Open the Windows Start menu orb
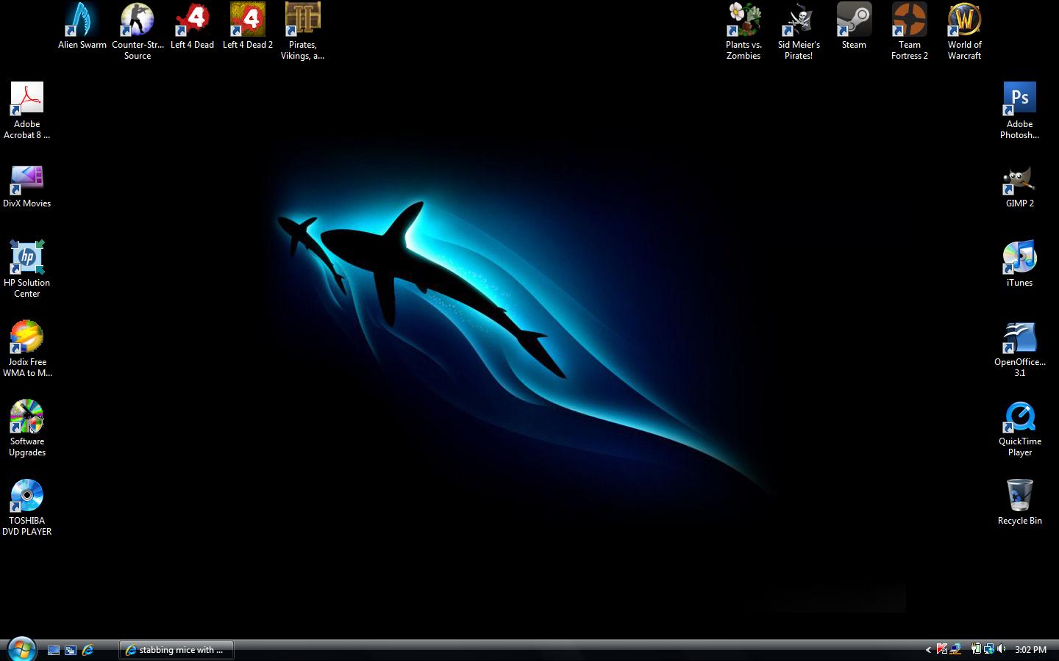This screenshot has height=661, width=1059. pos(21,649)
